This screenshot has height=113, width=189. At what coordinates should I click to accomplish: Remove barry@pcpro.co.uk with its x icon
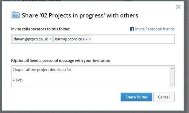click(90, 39)
